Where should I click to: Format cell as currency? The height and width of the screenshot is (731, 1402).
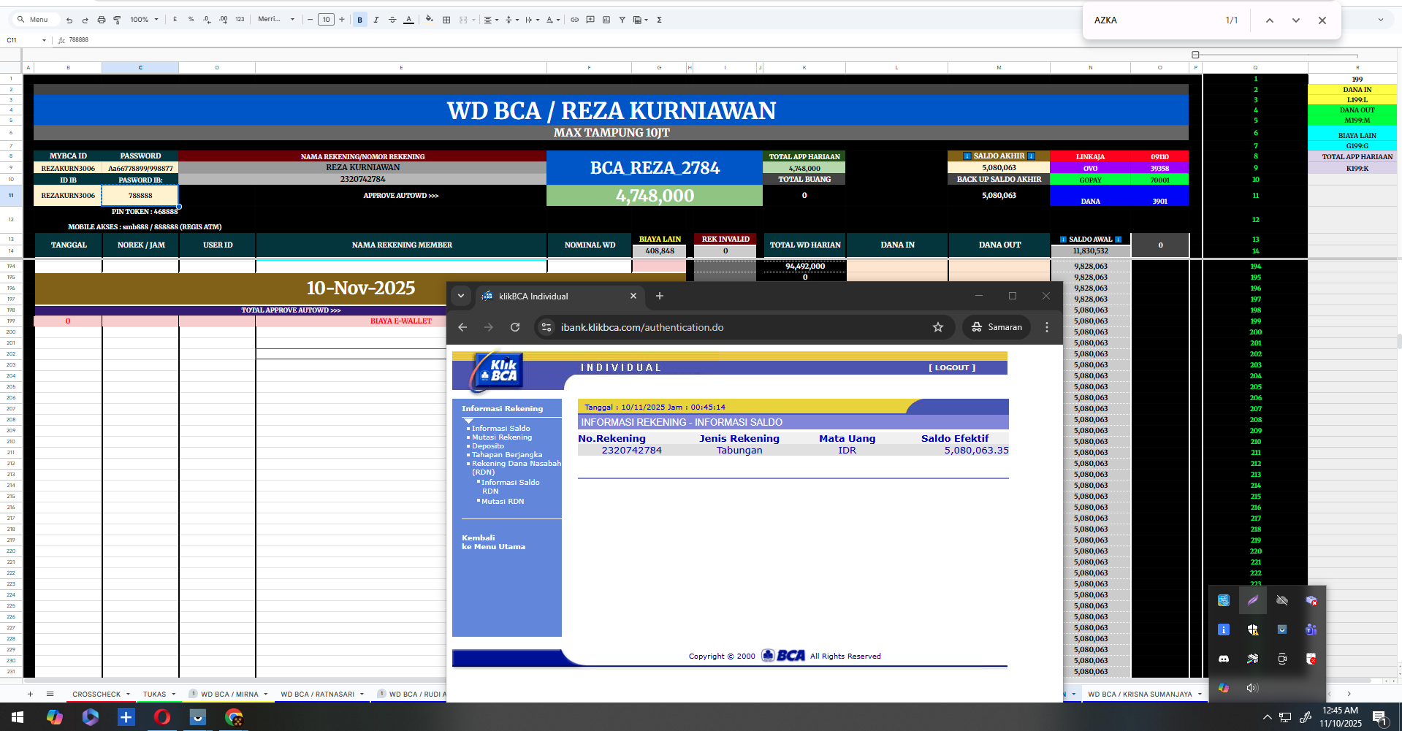(x=175, y=20)
